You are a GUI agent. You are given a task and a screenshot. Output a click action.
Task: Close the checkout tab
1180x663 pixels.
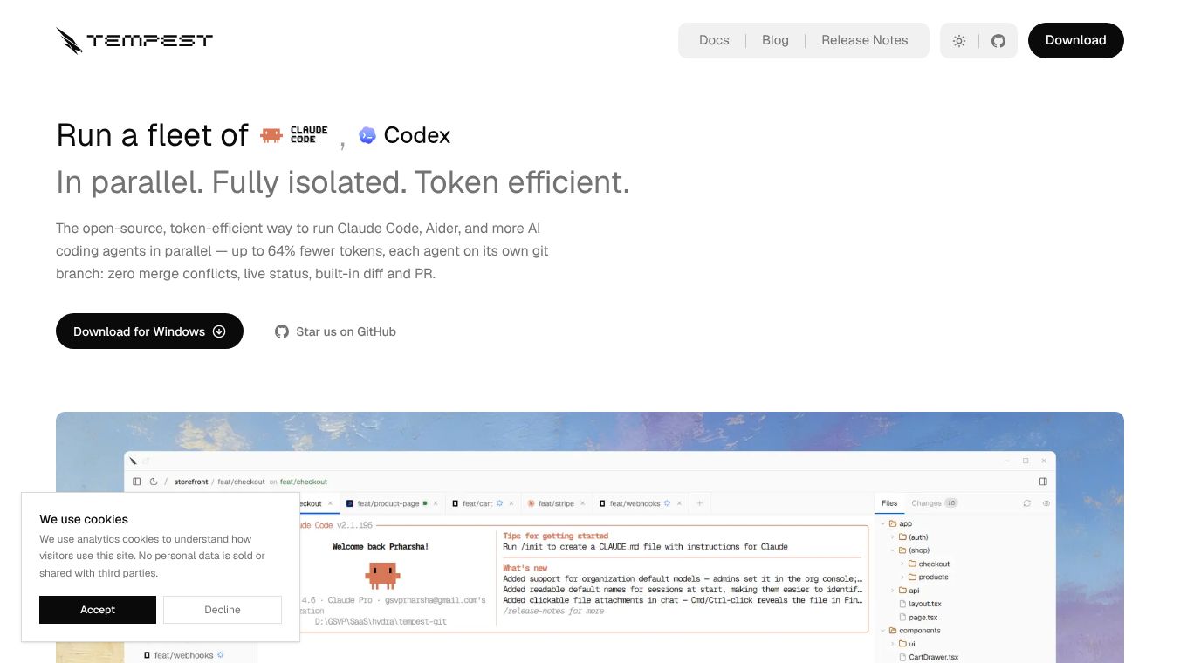[x=330, y=503]
